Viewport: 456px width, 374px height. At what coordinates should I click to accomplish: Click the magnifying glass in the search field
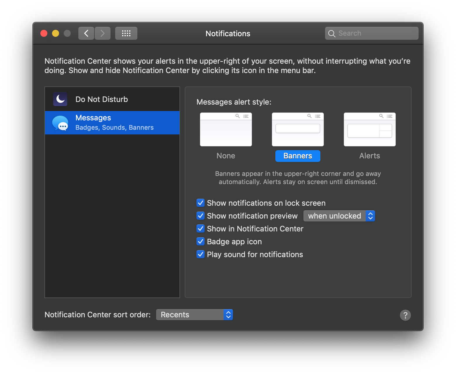pyautogui.click(x=331, y=34)
